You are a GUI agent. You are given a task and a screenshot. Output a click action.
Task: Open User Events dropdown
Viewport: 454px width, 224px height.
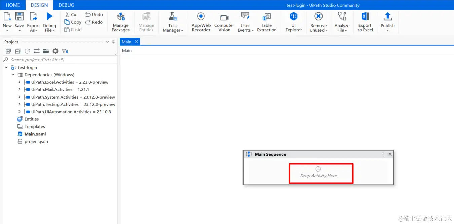pyautogui.click(x=245, y=22)
